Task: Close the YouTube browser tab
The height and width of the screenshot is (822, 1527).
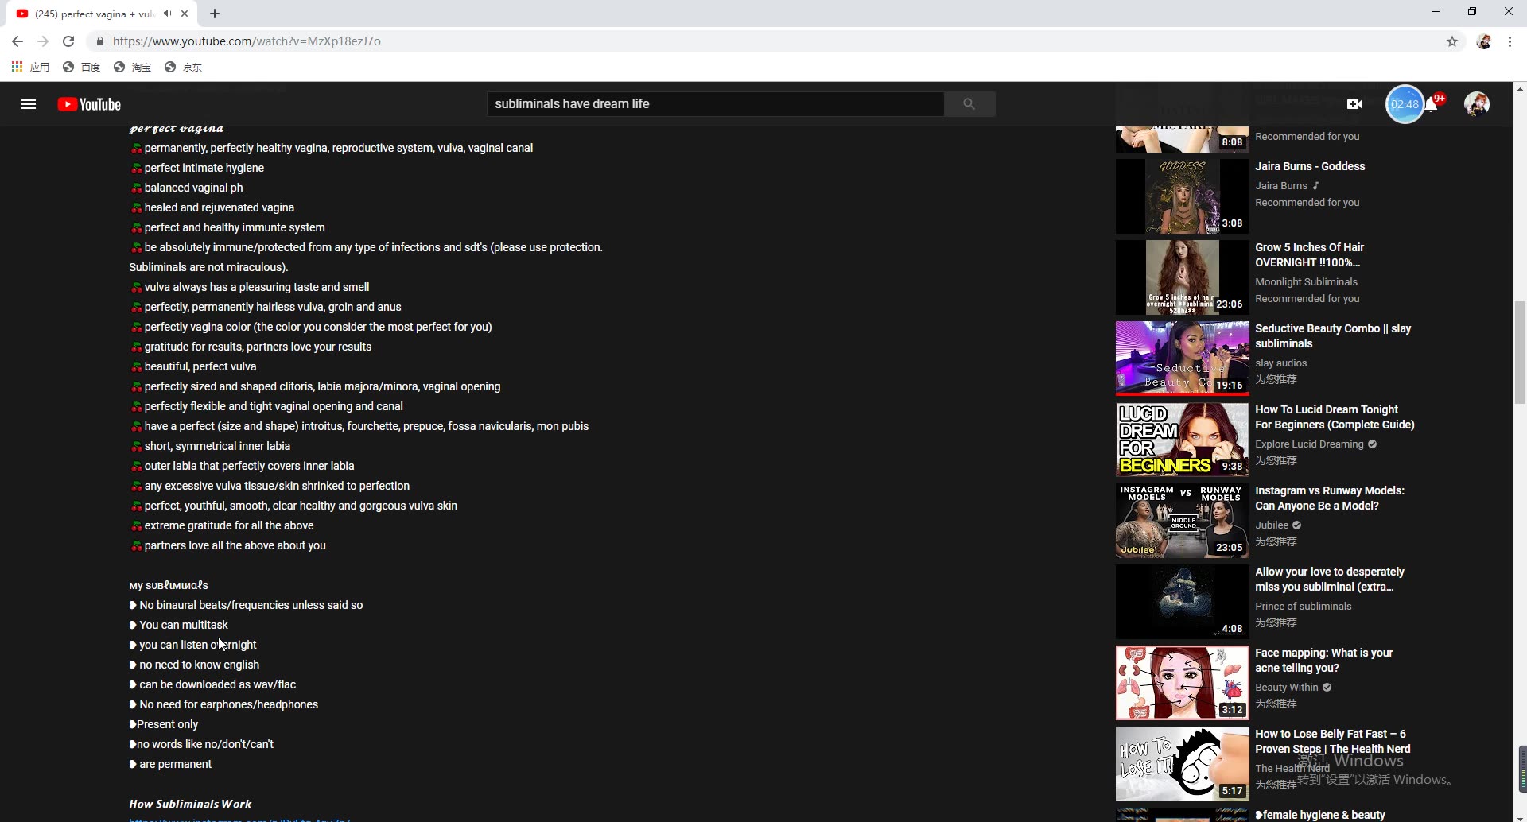Action: tap(185, 14)
